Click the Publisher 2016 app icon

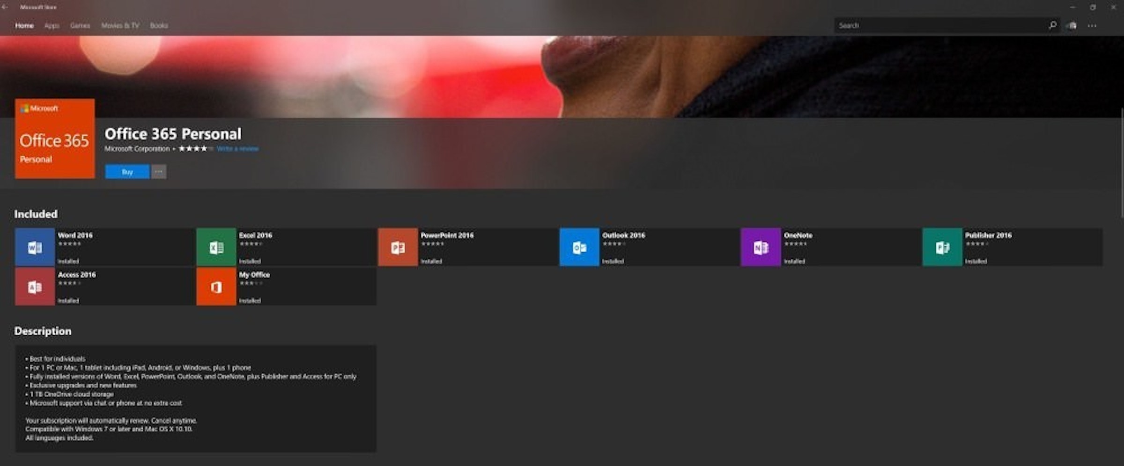[x=942, y=247]
